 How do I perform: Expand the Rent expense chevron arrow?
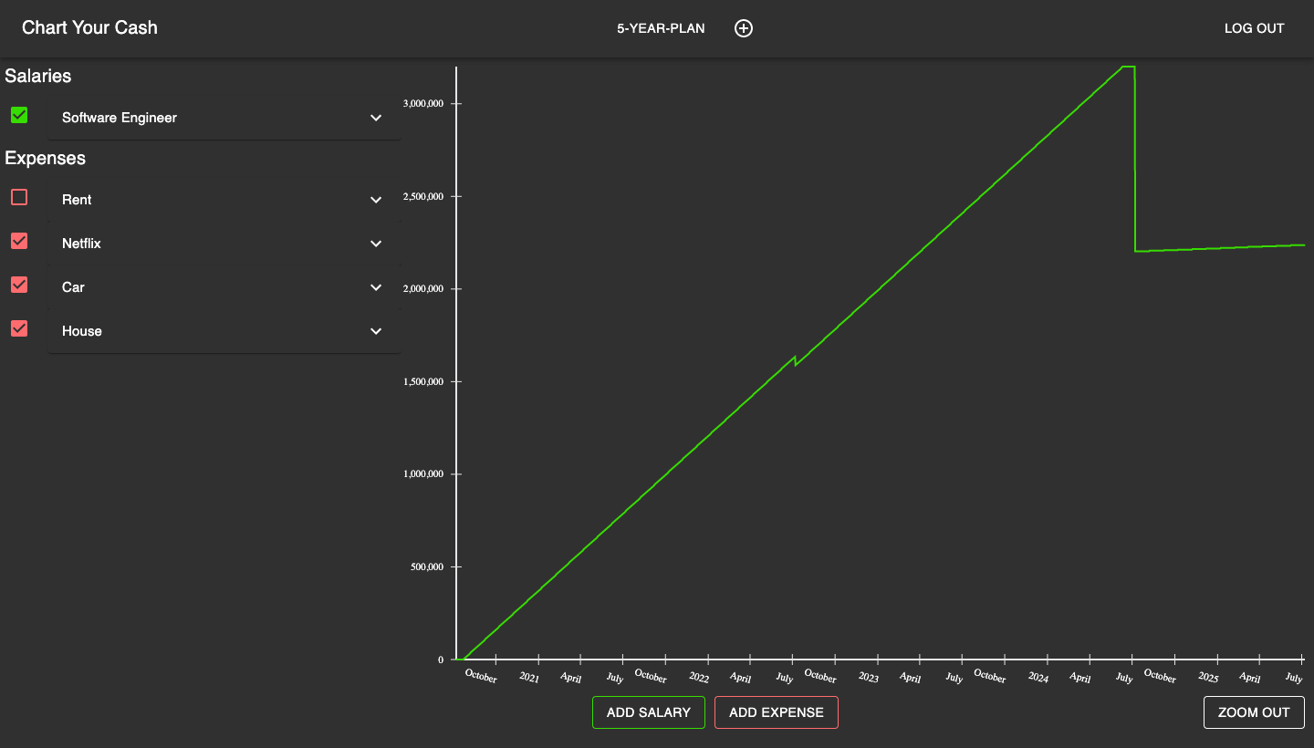(376, 200)
